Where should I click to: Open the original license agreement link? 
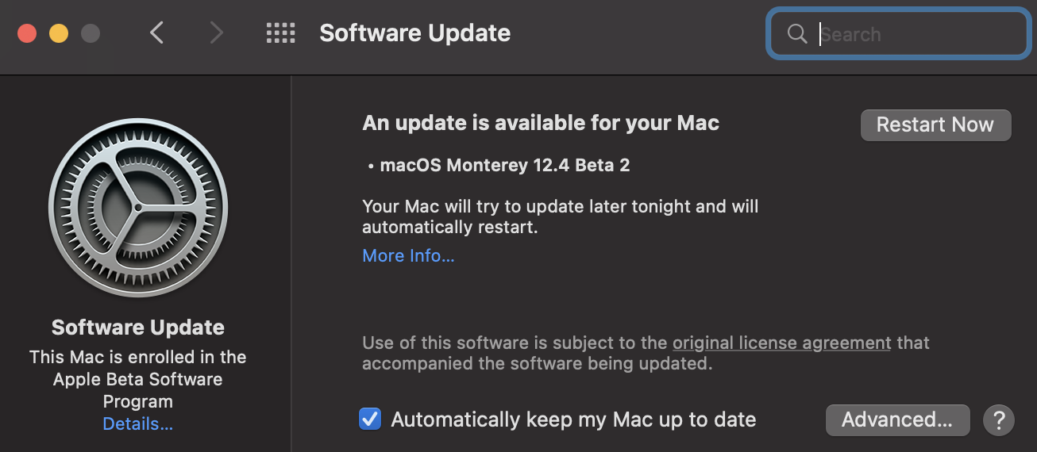(781, 343)
